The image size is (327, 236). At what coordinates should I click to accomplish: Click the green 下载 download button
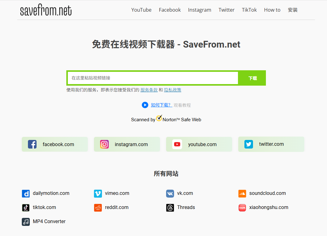tap(252, 78)
